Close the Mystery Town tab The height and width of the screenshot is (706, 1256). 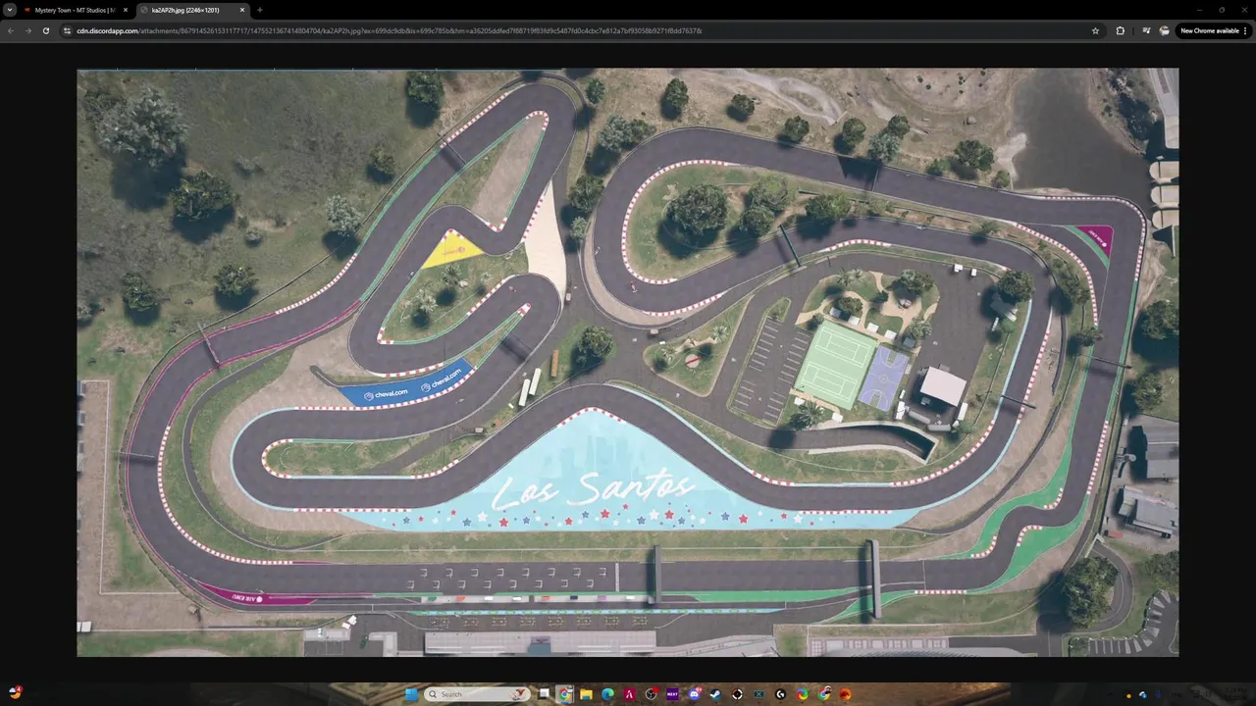click(x=126, y=10)
